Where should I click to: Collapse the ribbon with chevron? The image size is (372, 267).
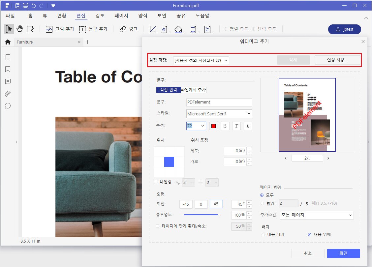pos(366,18)
